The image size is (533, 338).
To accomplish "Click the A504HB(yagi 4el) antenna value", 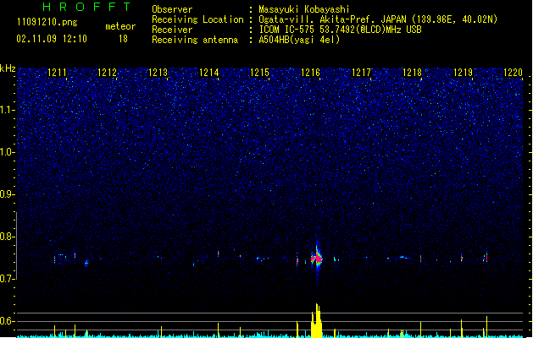I will (299, 40).
